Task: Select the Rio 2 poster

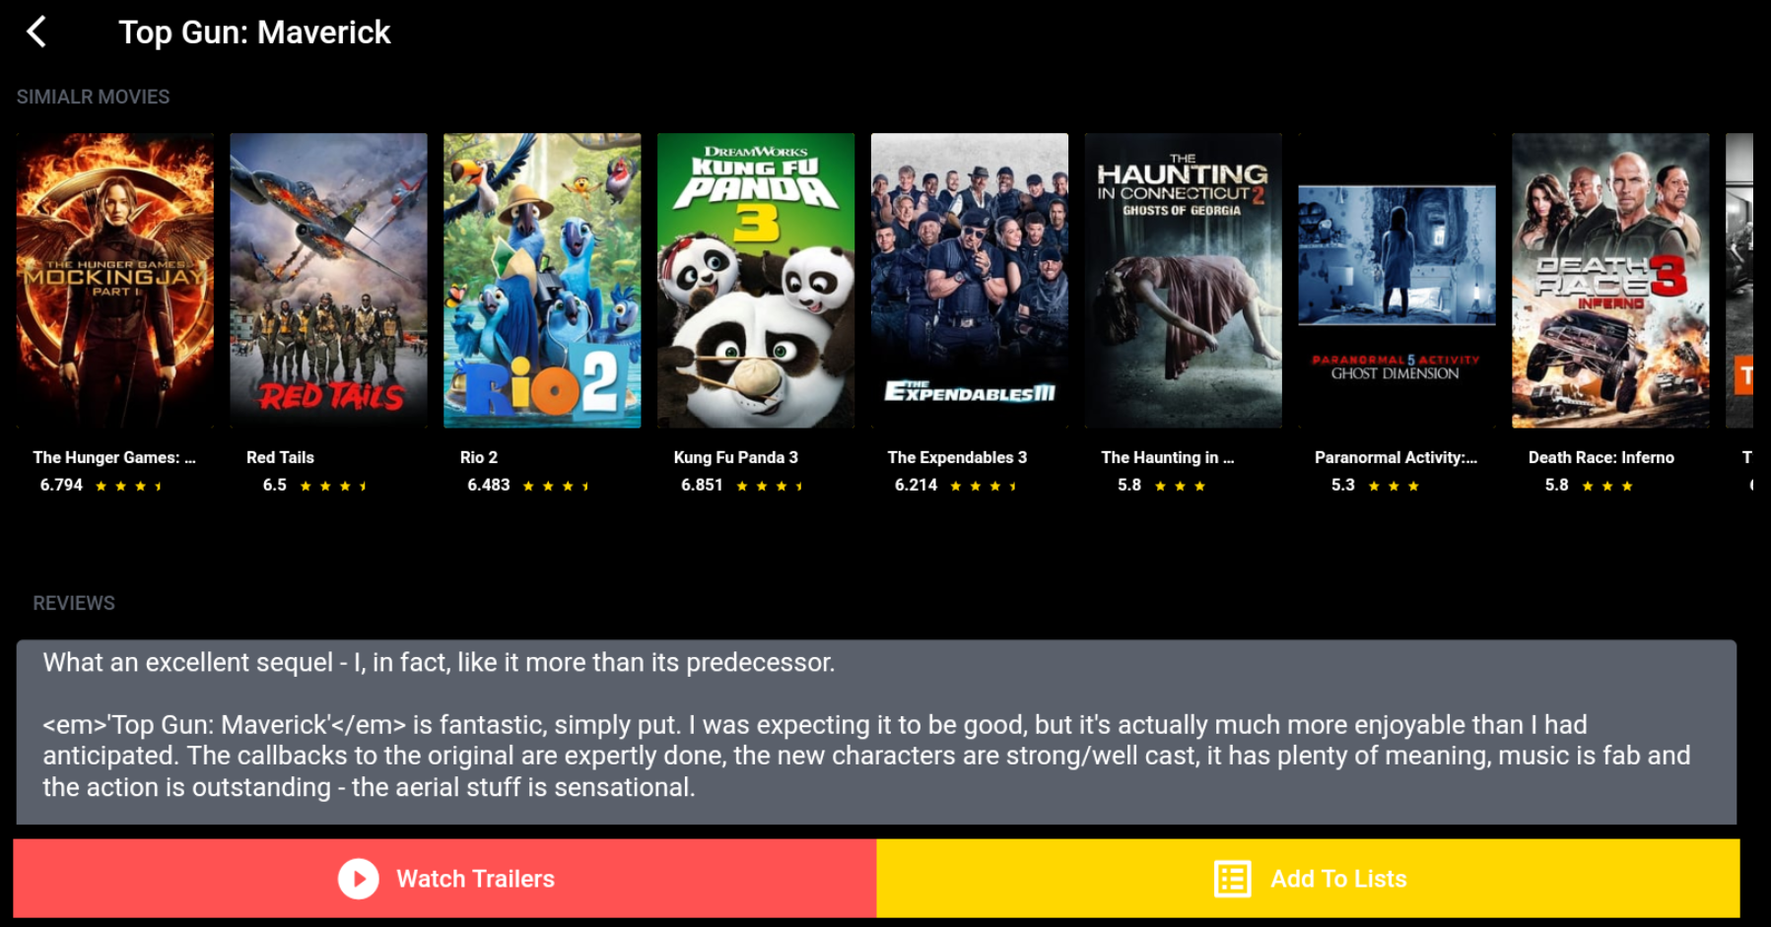Action: coord(542,281)
